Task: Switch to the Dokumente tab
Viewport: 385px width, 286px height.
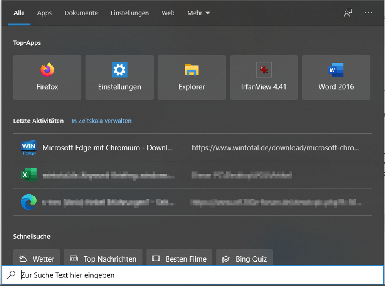Action: 81,13
